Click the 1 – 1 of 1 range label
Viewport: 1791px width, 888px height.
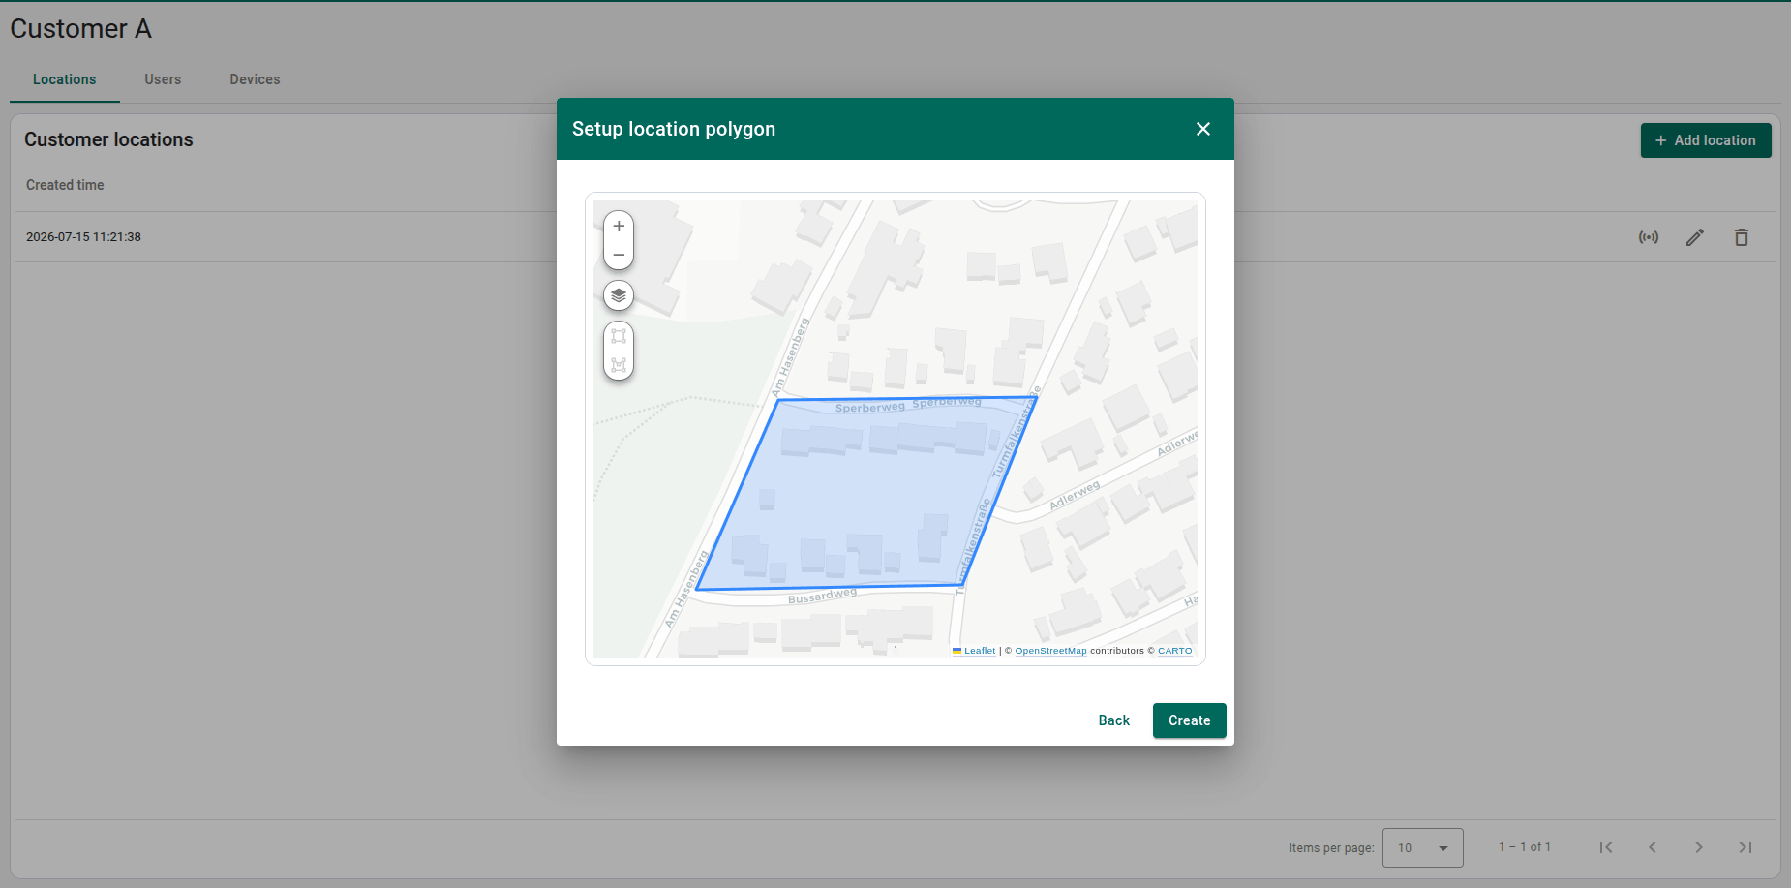(1525, 847)
